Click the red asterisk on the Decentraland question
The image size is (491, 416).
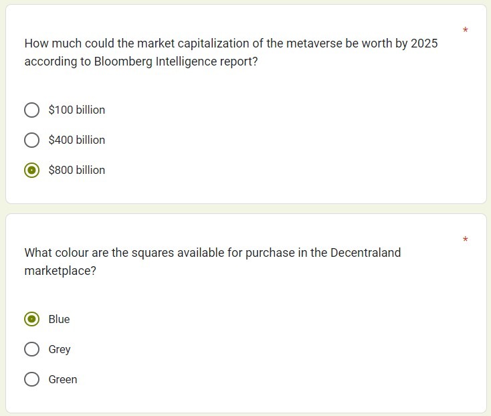pyautogui.click(x=465, y=239)
